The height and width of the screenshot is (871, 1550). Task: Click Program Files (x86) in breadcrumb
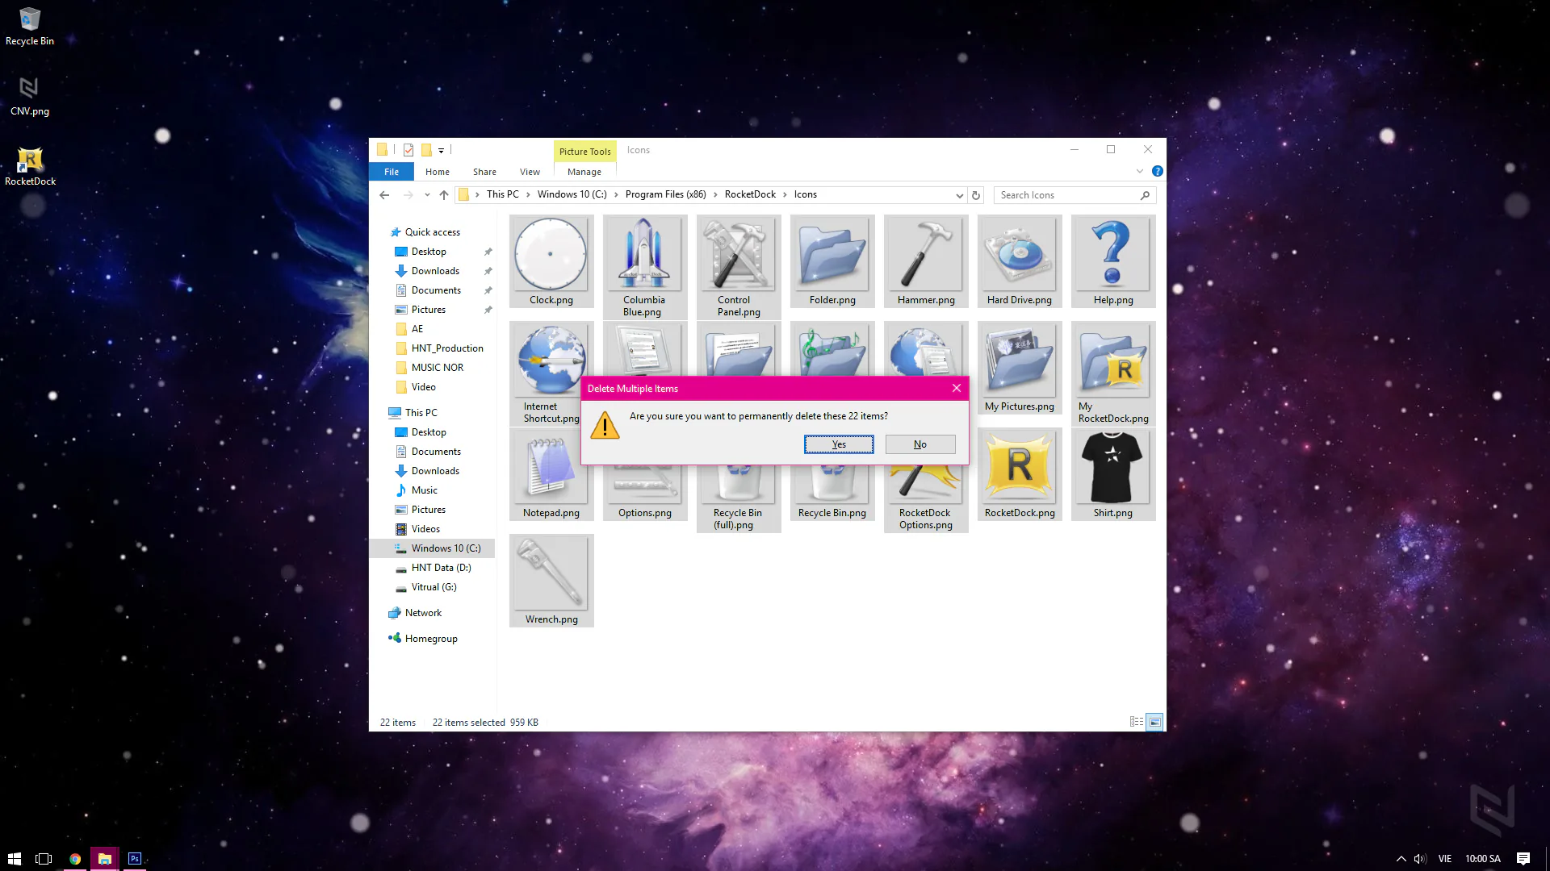pyautogui.click(x=665, y=194)
